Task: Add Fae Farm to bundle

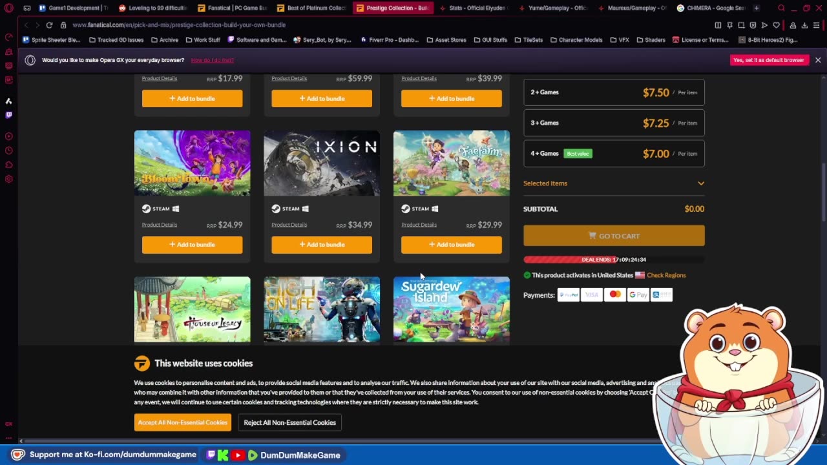Action: coord(452,245)
